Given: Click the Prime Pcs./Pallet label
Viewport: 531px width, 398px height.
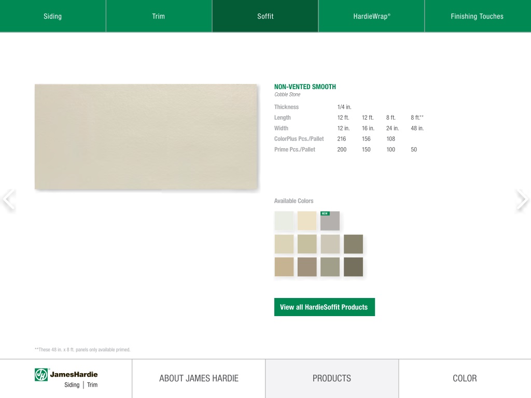Looking at the screenshot, I should [295, 150].
